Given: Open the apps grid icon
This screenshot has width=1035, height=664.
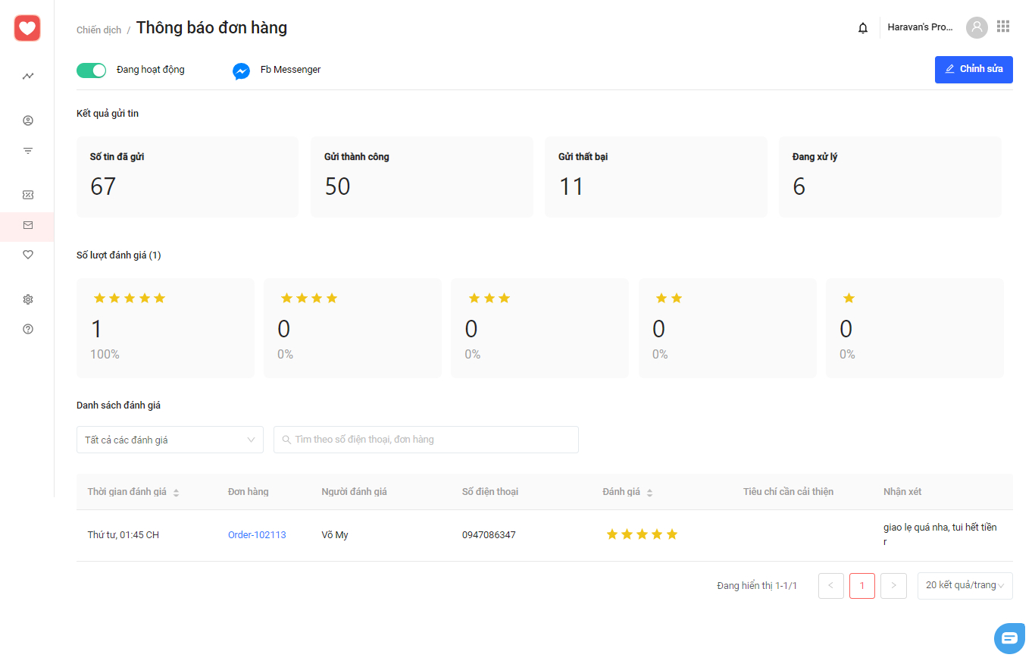Looking at the screenshot, I should 1003,27.
